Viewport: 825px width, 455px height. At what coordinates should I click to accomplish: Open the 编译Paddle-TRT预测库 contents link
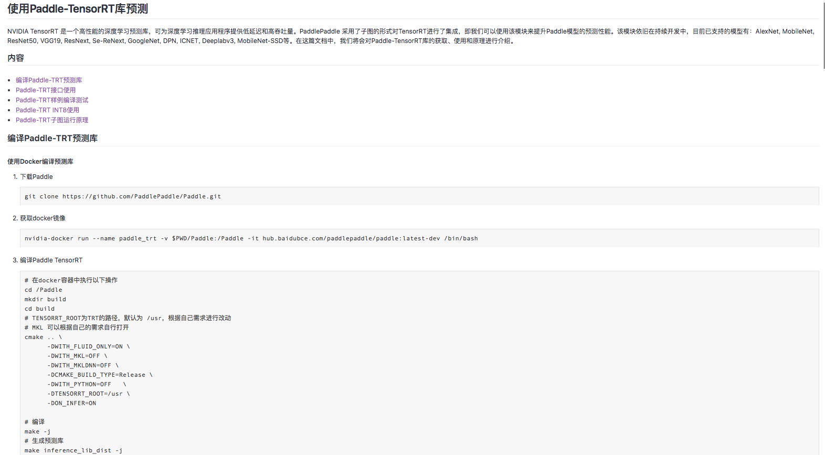49,80
